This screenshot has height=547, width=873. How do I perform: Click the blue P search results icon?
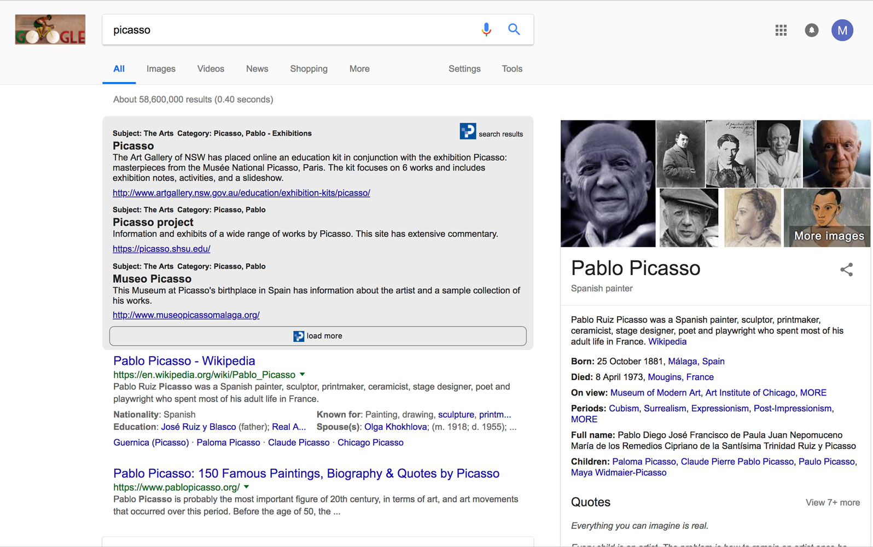click(468, 131)
